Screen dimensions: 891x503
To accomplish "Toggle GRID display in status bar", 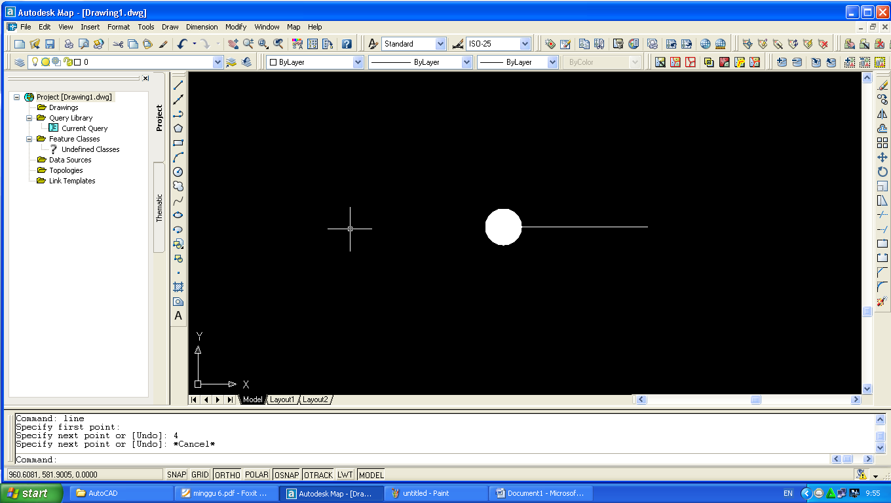I will (x=200, y=475).
